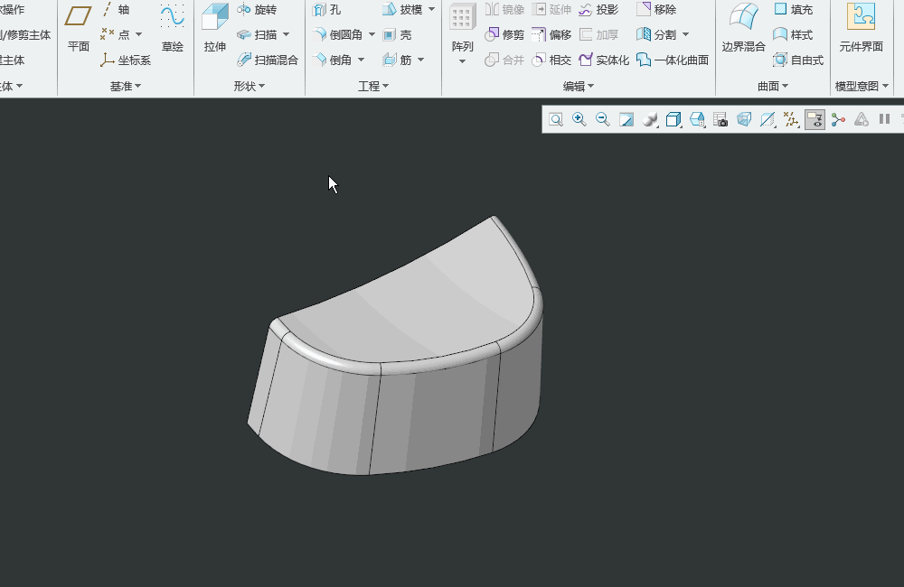Click the Repaint view icon
The width and height of the screenshot is (904, 587).
(x=626, y=119)
